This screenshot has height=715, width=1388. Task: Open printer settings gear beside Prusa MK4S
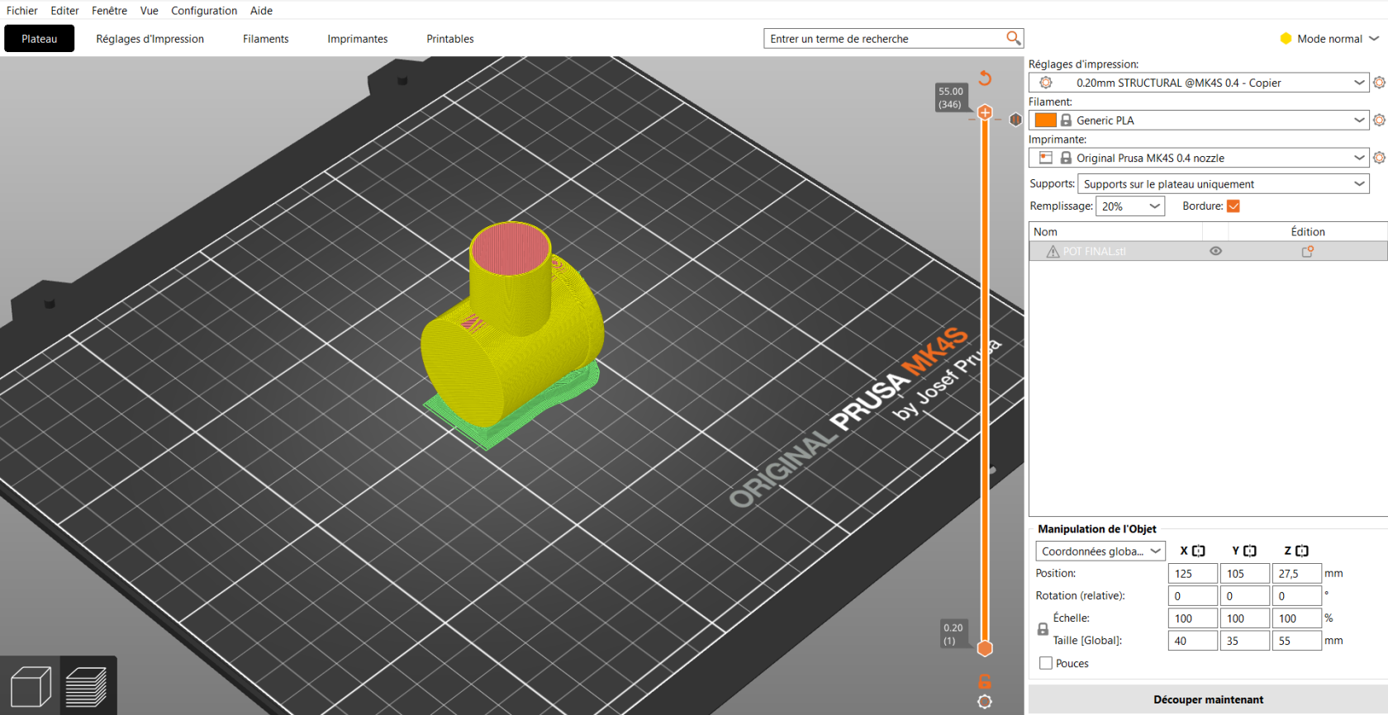point(1379,158)
